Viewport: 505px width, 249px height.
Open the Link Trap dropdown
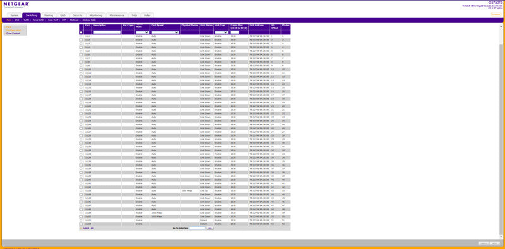[x=222, y=32]
